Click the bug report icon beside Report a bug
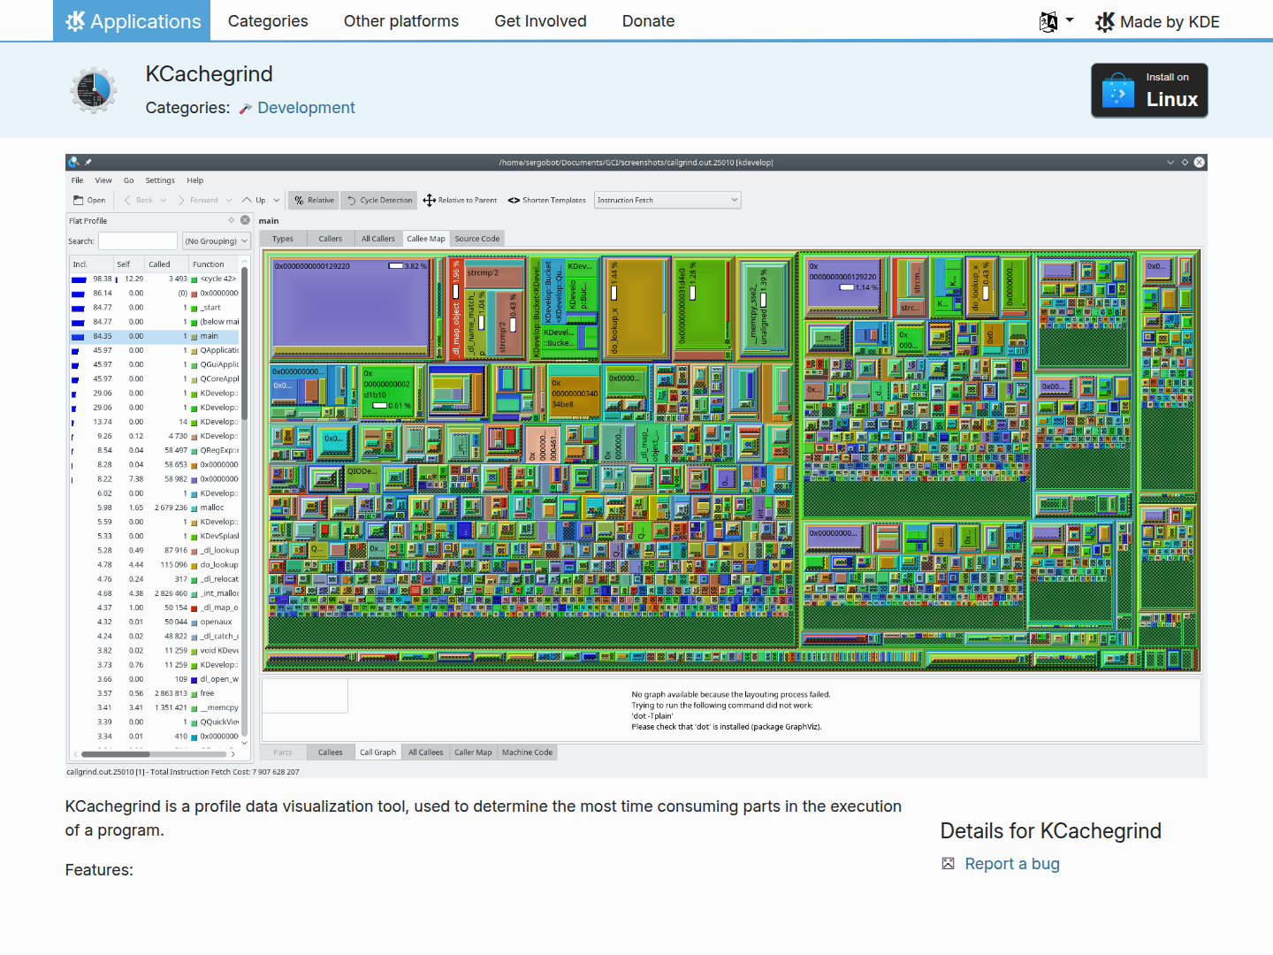 point(948,864)
